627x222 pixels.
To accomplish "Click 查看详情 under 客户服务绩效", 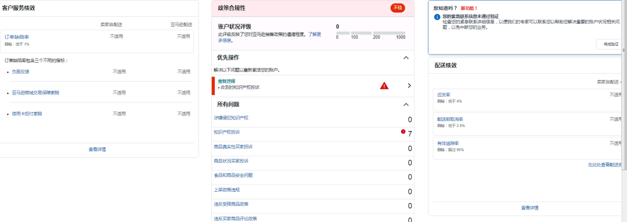I will (97, 150).
